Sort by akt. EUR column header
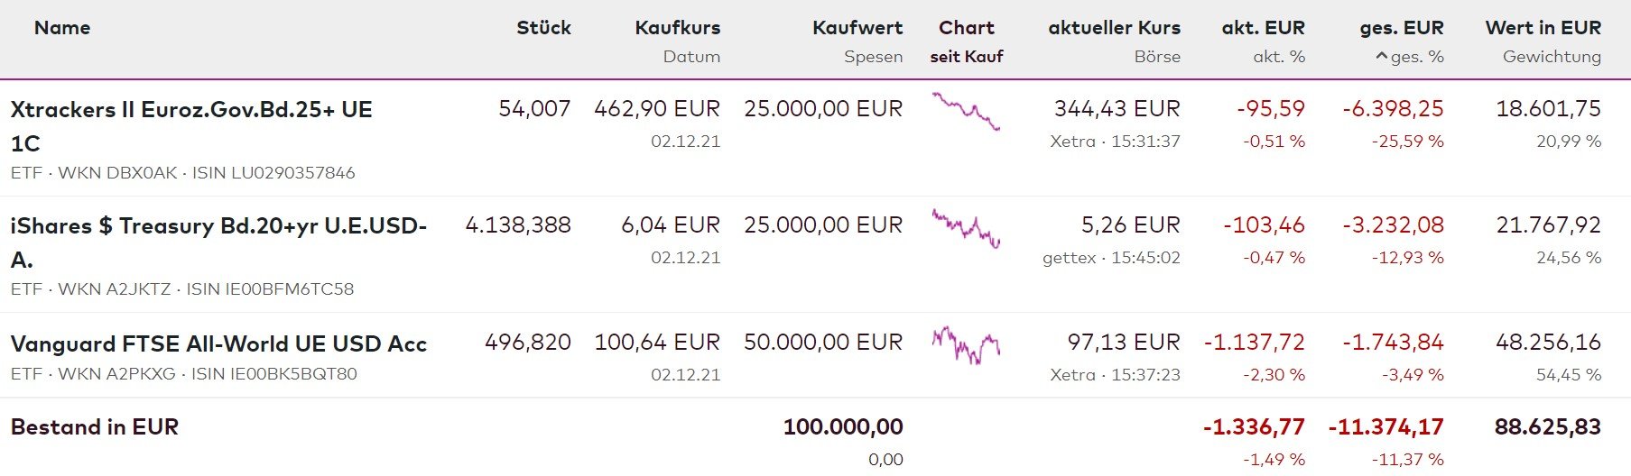Image resolution: width=1631 pixels, height=476 pixels. click(1263, 28)
